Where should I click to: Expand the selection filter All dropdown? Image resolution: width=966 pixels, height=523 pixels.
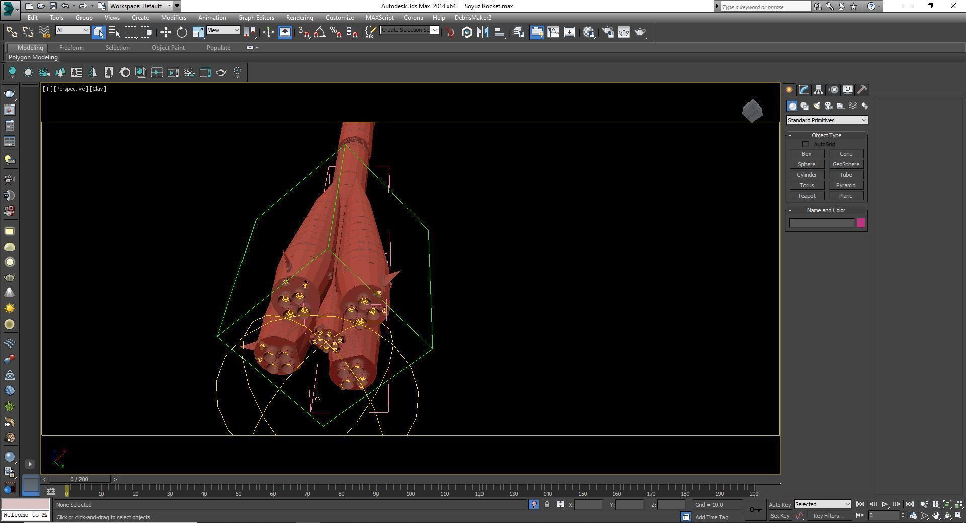72,30
